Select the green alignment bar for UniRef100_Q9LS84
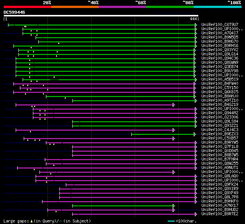The height and width of the screenshot is (224, 245). tap(134, 122)
